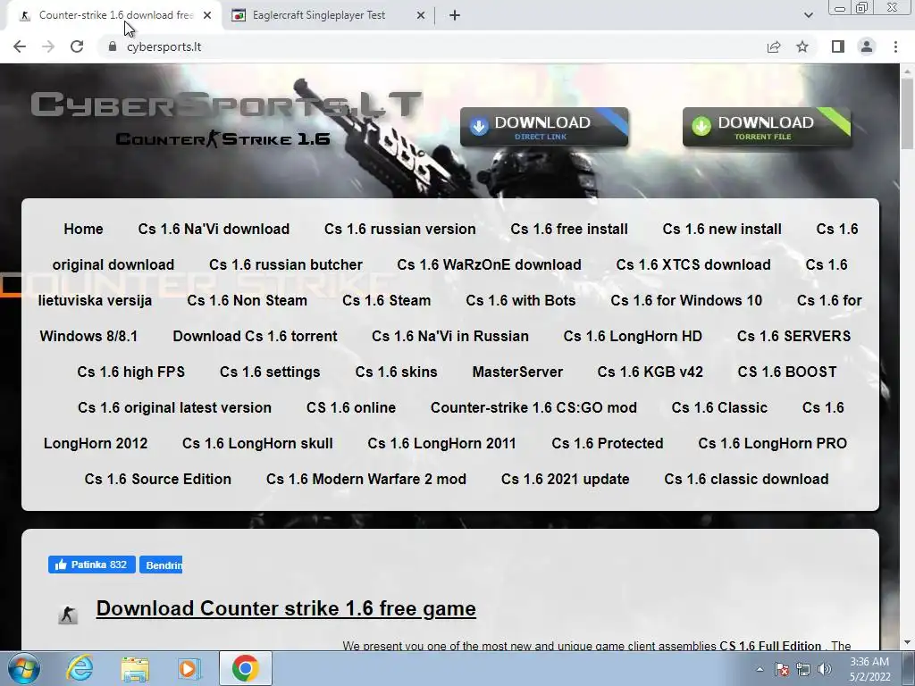915x686 pixels.
Task: Open the Home menu item
Action: [83, 230]
